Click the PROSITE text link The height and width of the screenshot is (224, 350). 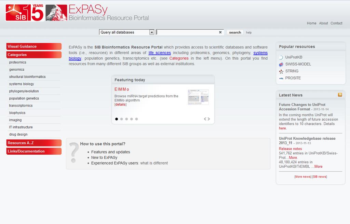(293, 78)
